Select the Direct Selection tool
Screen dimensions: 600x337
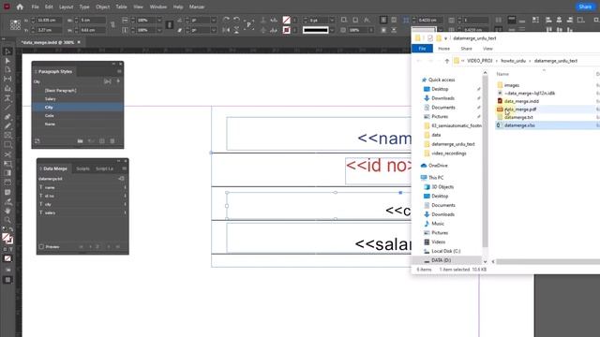click(7, 61)
